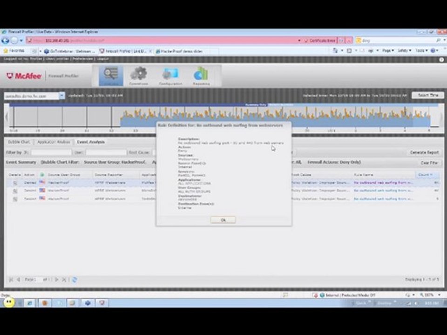Viewport: 447px width, 335px height.
Task: Click the details magnifier in second event row
Action: 15,191
